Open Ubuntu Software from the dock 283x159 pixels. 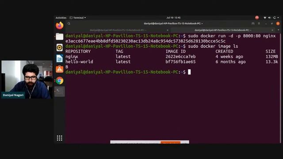(x=60, y=69)
